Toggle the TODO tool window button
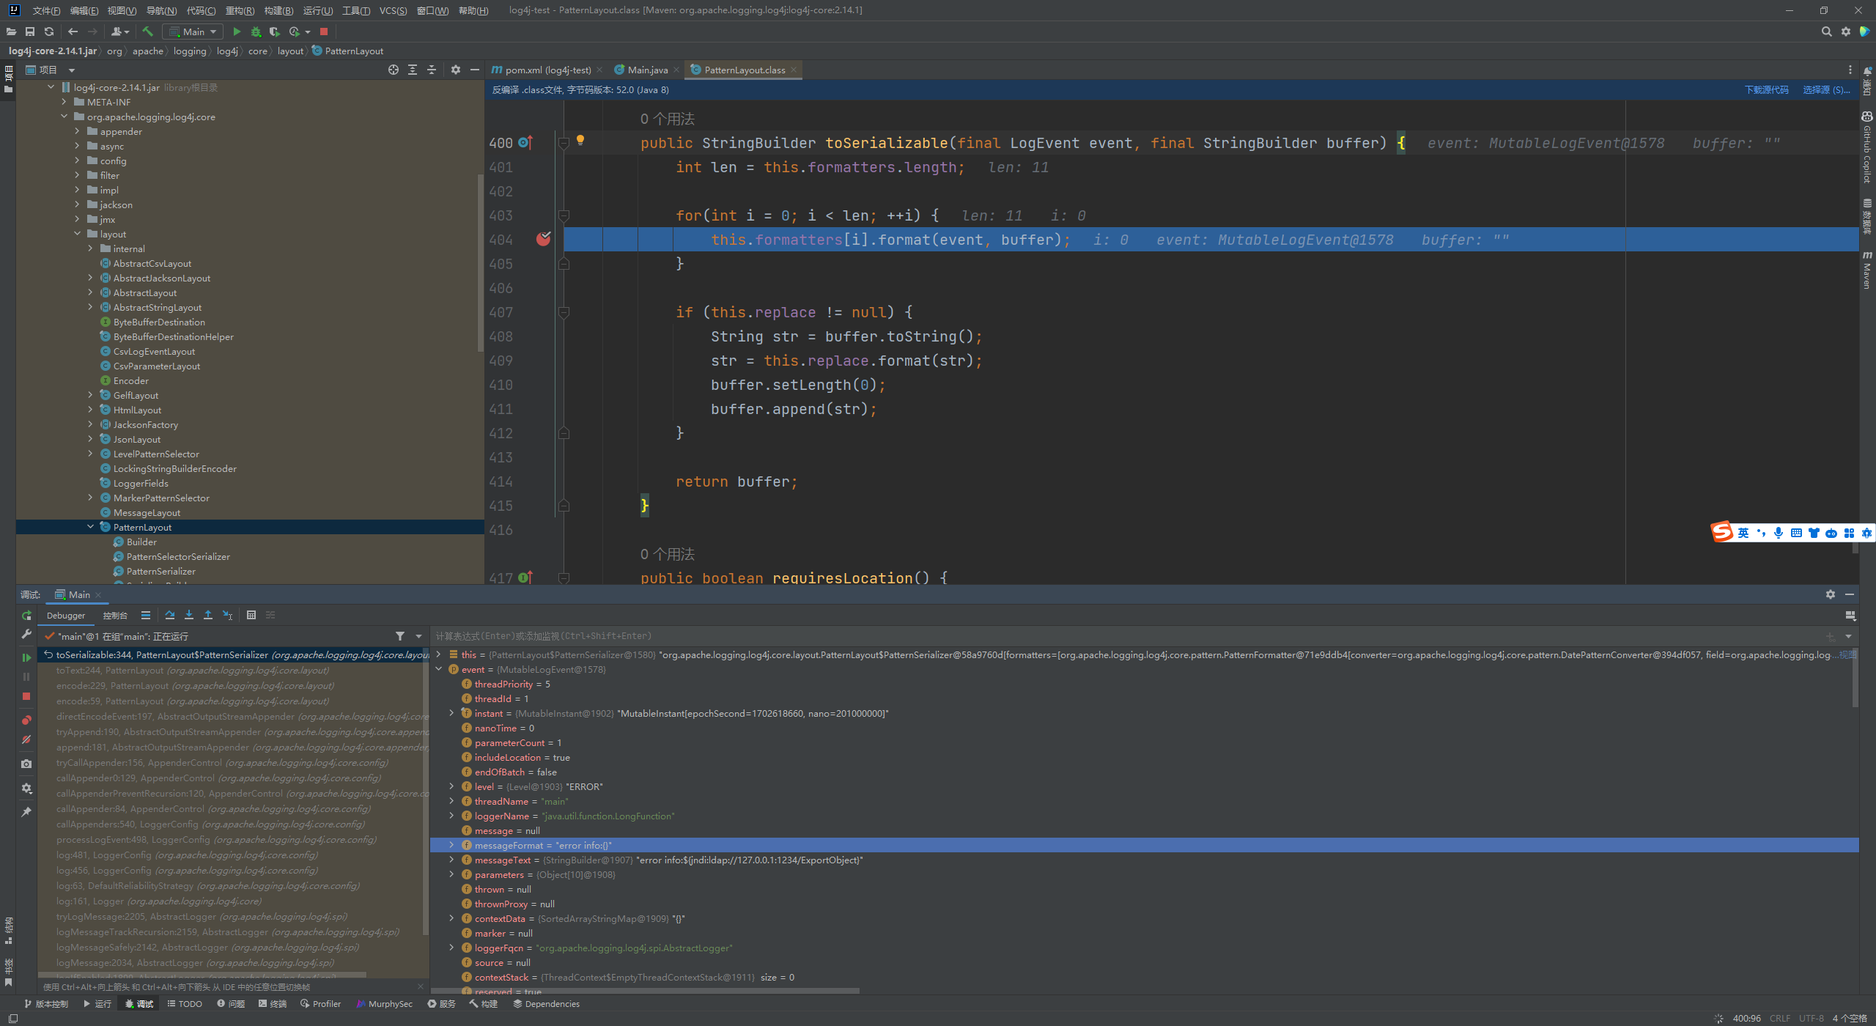The height and width of the screenshot is (1026, 1876). pos(185,1004)
